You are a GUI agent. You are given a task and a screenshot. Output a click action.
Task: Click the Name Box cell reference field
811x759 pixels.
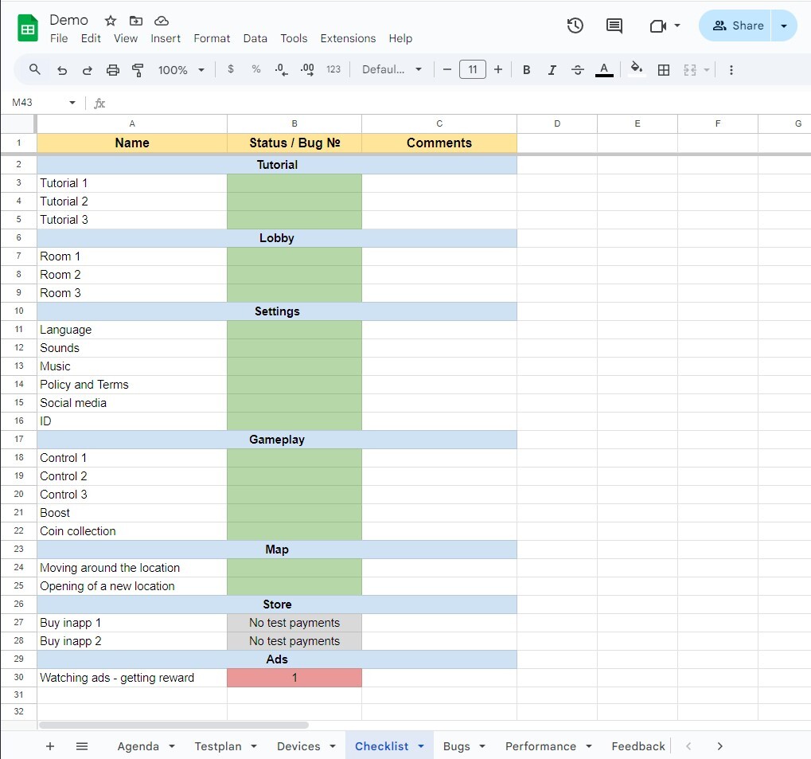tap(38, 103)
